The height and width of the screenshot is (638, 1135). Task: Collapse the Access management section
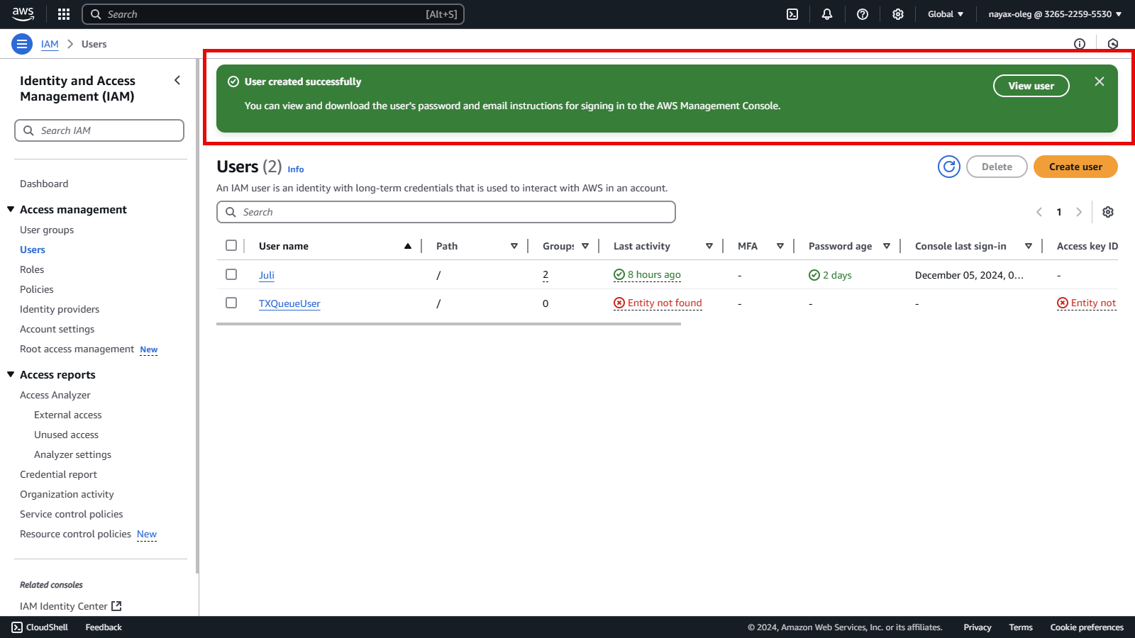click(11, 209)
